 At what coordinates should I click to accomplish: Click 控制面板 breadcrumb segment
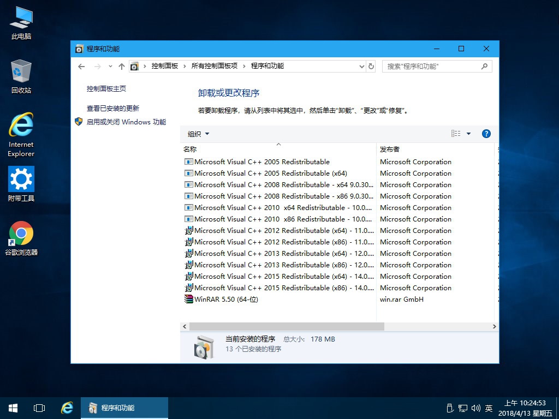(x=165, y=66)
